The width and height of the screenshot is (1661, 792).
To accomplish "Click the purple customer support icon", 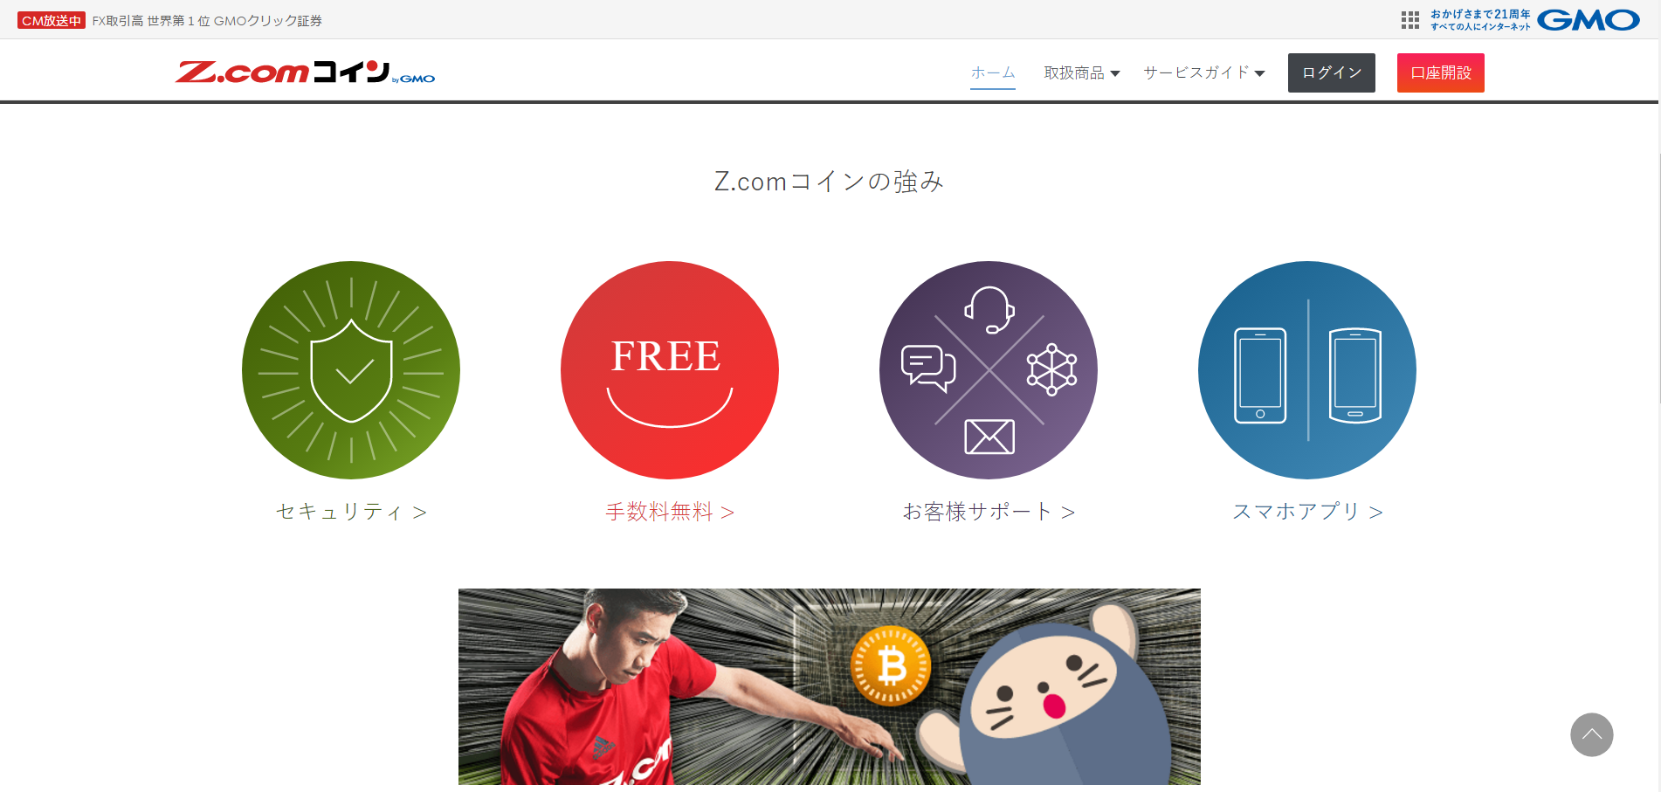I will (x=989, y=369).
